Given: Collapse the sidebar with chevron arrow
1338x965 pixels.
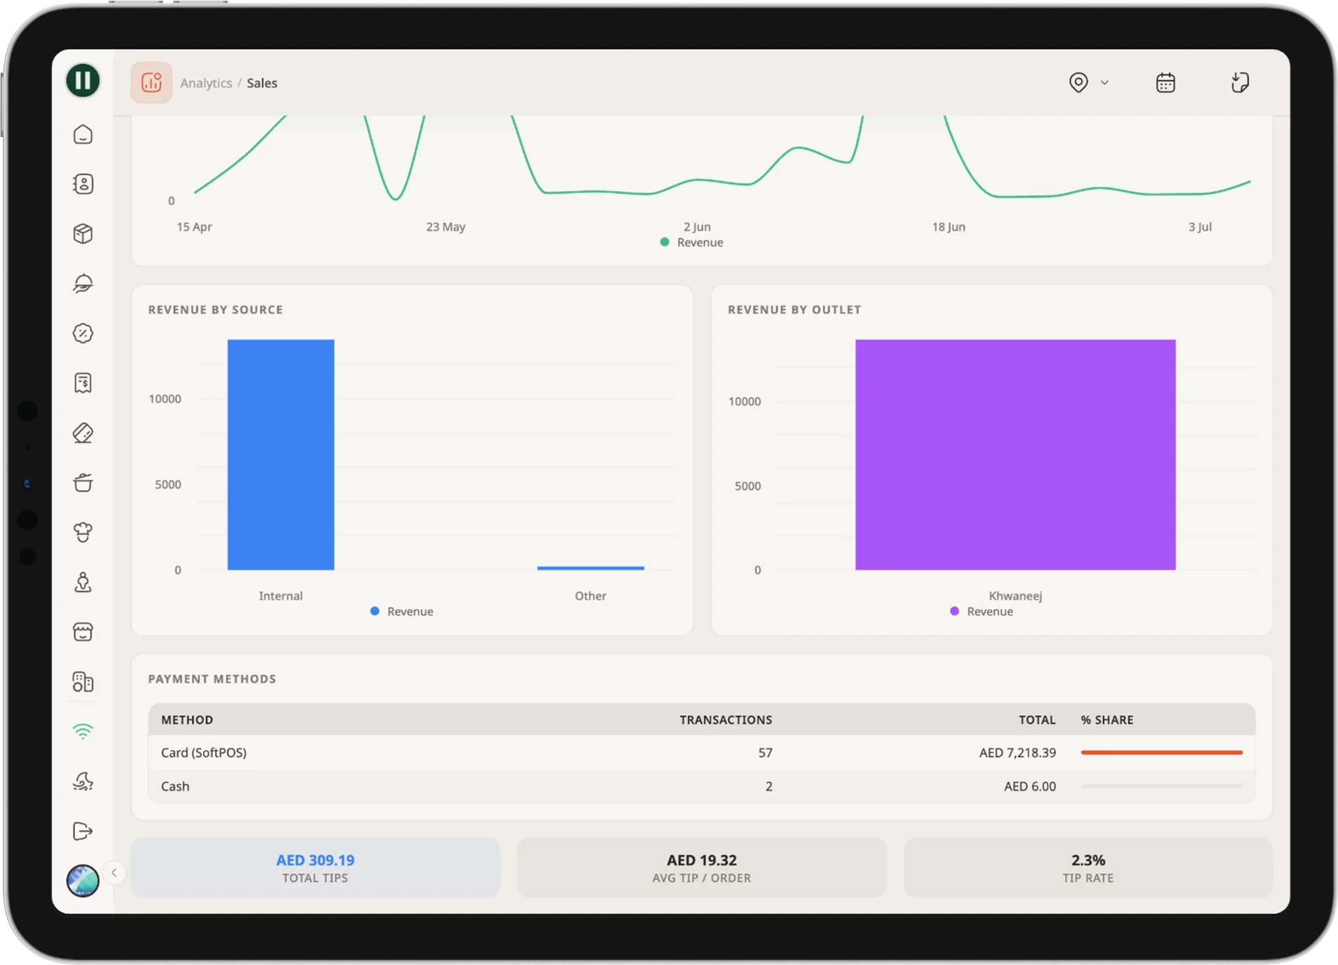Looking at the screenshot, I should 114,872.
